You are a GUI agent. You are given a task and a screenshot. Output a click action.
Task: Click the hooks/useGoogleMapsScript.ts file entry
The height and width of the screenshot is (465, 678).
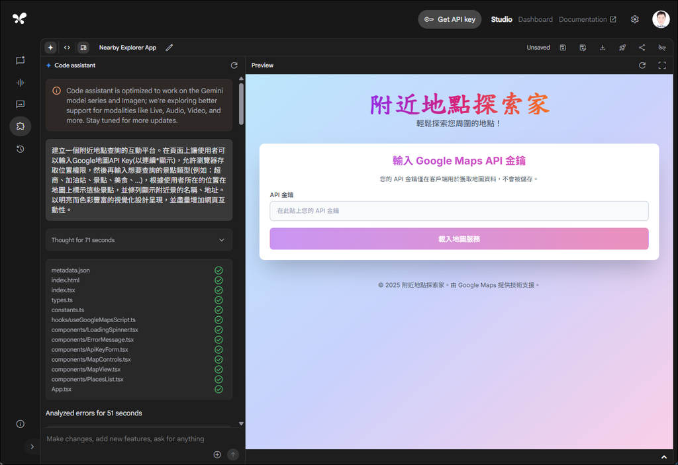click(x=93, y=320)
